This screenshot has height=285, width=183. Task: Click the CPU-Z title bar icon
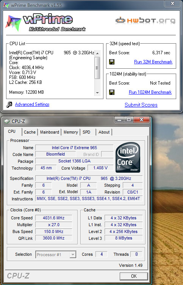coord(7,121)
